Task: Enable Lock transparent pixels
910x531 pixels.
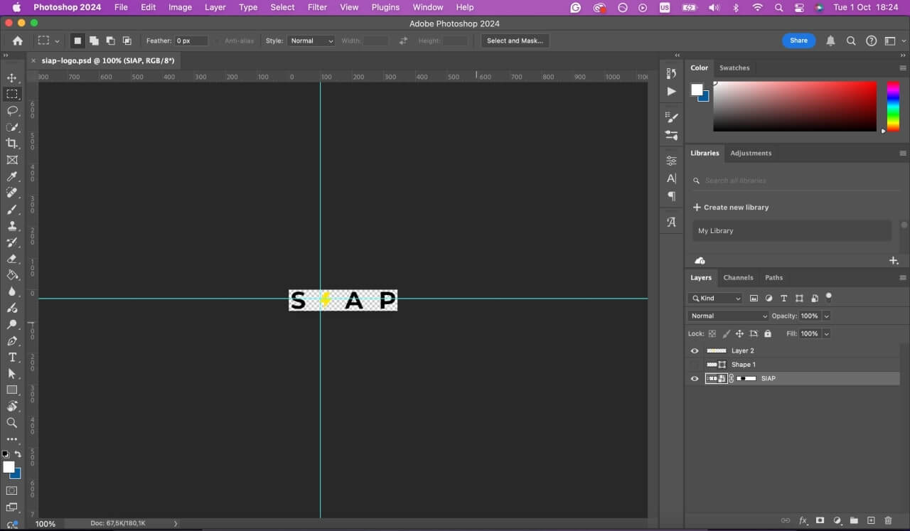Action: (712, 333)
